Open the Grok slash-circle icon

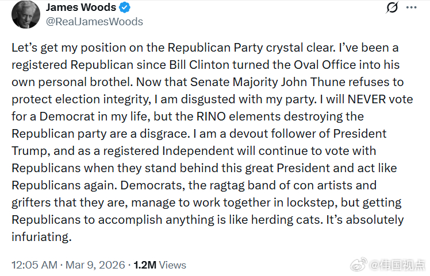pos(393,9)
